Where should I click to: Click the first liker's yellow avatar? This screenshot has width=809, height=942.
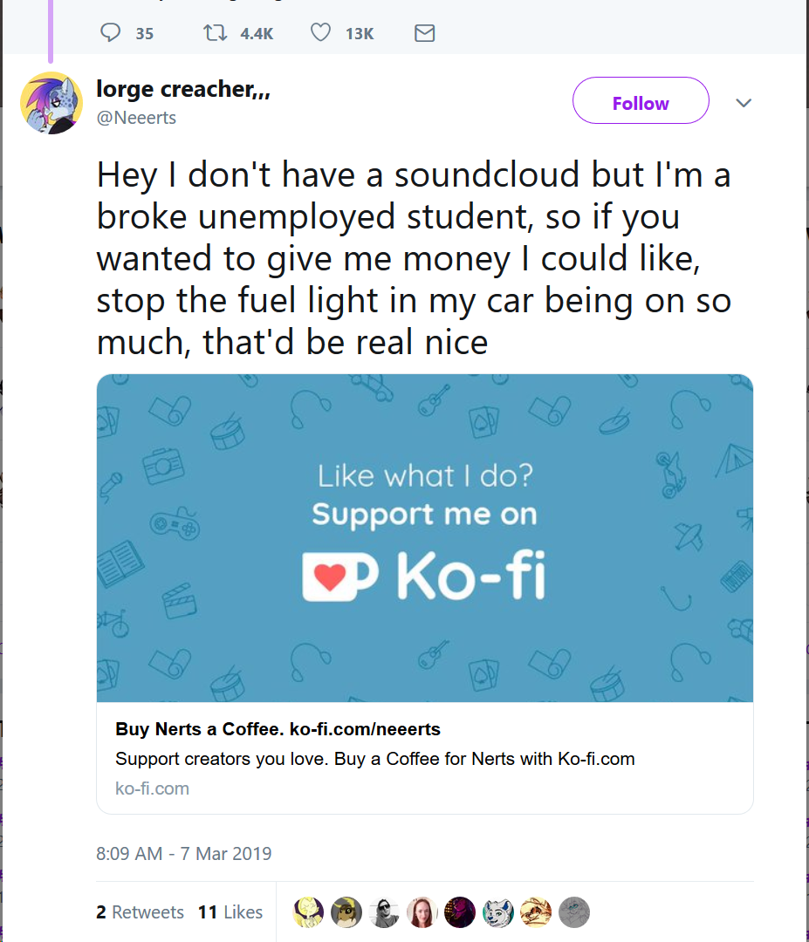[x=308, y=912]
